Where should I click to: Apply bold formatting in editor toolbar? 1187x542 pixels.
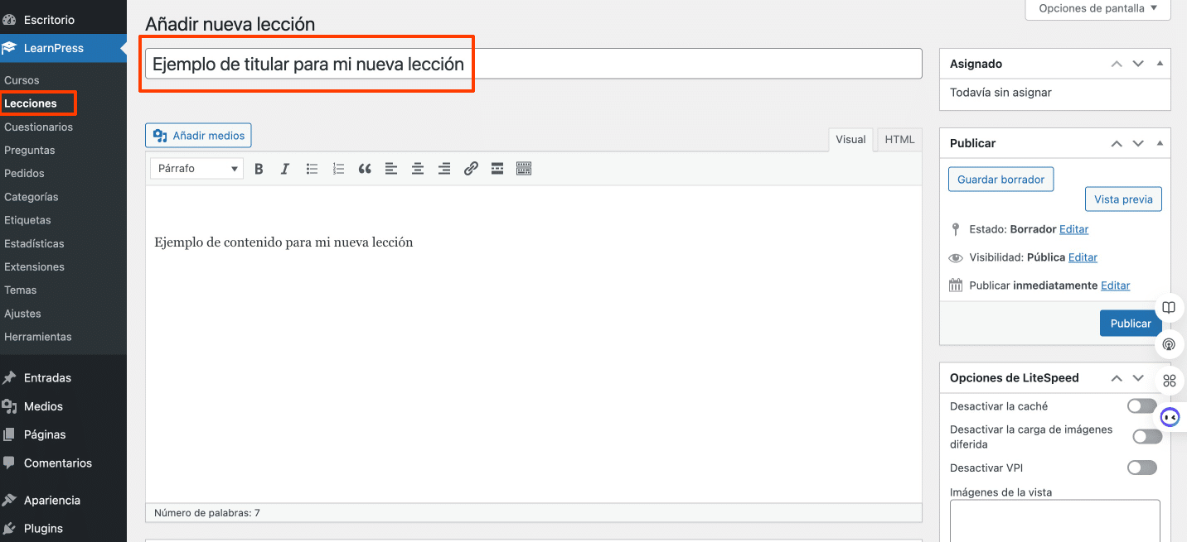259,169
